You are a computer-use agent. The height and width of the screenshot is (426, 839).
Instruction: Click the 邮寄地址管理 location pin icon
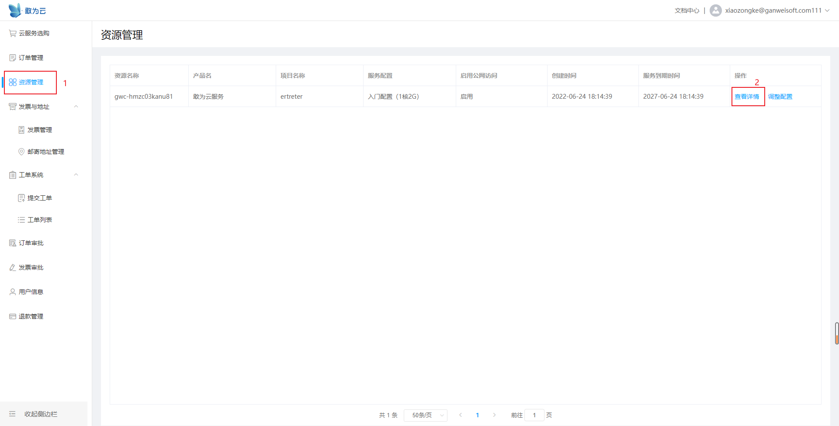(21, 152)
